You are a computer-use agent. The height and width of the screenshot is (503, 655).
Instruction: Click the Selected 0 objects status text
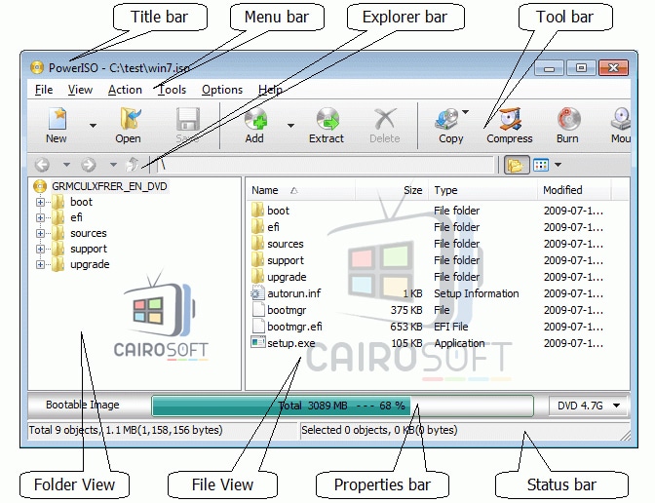pyautogui.click(x=379, y=430)
